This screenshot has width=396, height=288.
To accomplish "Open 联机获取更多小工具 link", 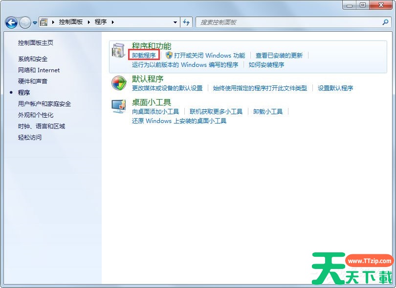I will (216, 111).
